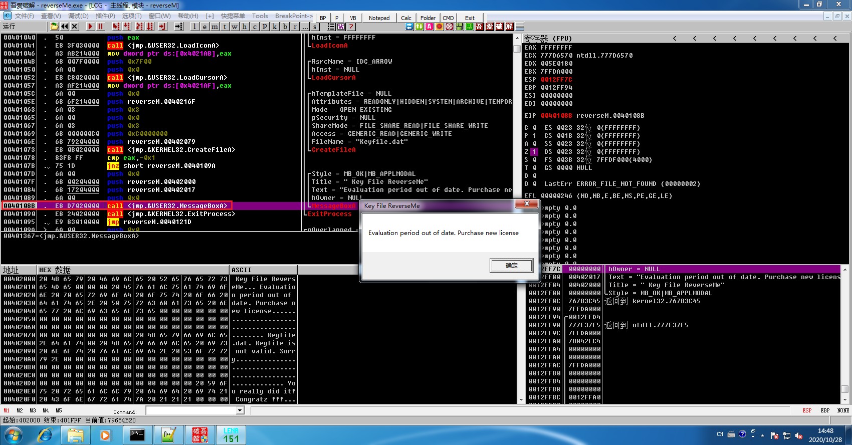Click the red question mark help icon
This screenshot has width=852, height=445.
point(351,27)
